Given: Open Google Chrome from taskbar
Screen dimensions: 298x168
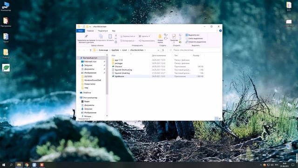Looking at the screenshot, I should [x=27, y=165].
